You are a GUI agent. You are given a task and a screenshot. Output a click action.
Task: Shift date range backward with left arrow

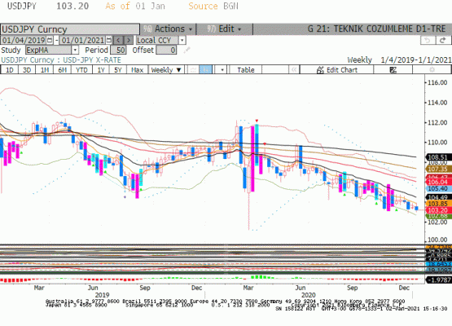(118, 40)
